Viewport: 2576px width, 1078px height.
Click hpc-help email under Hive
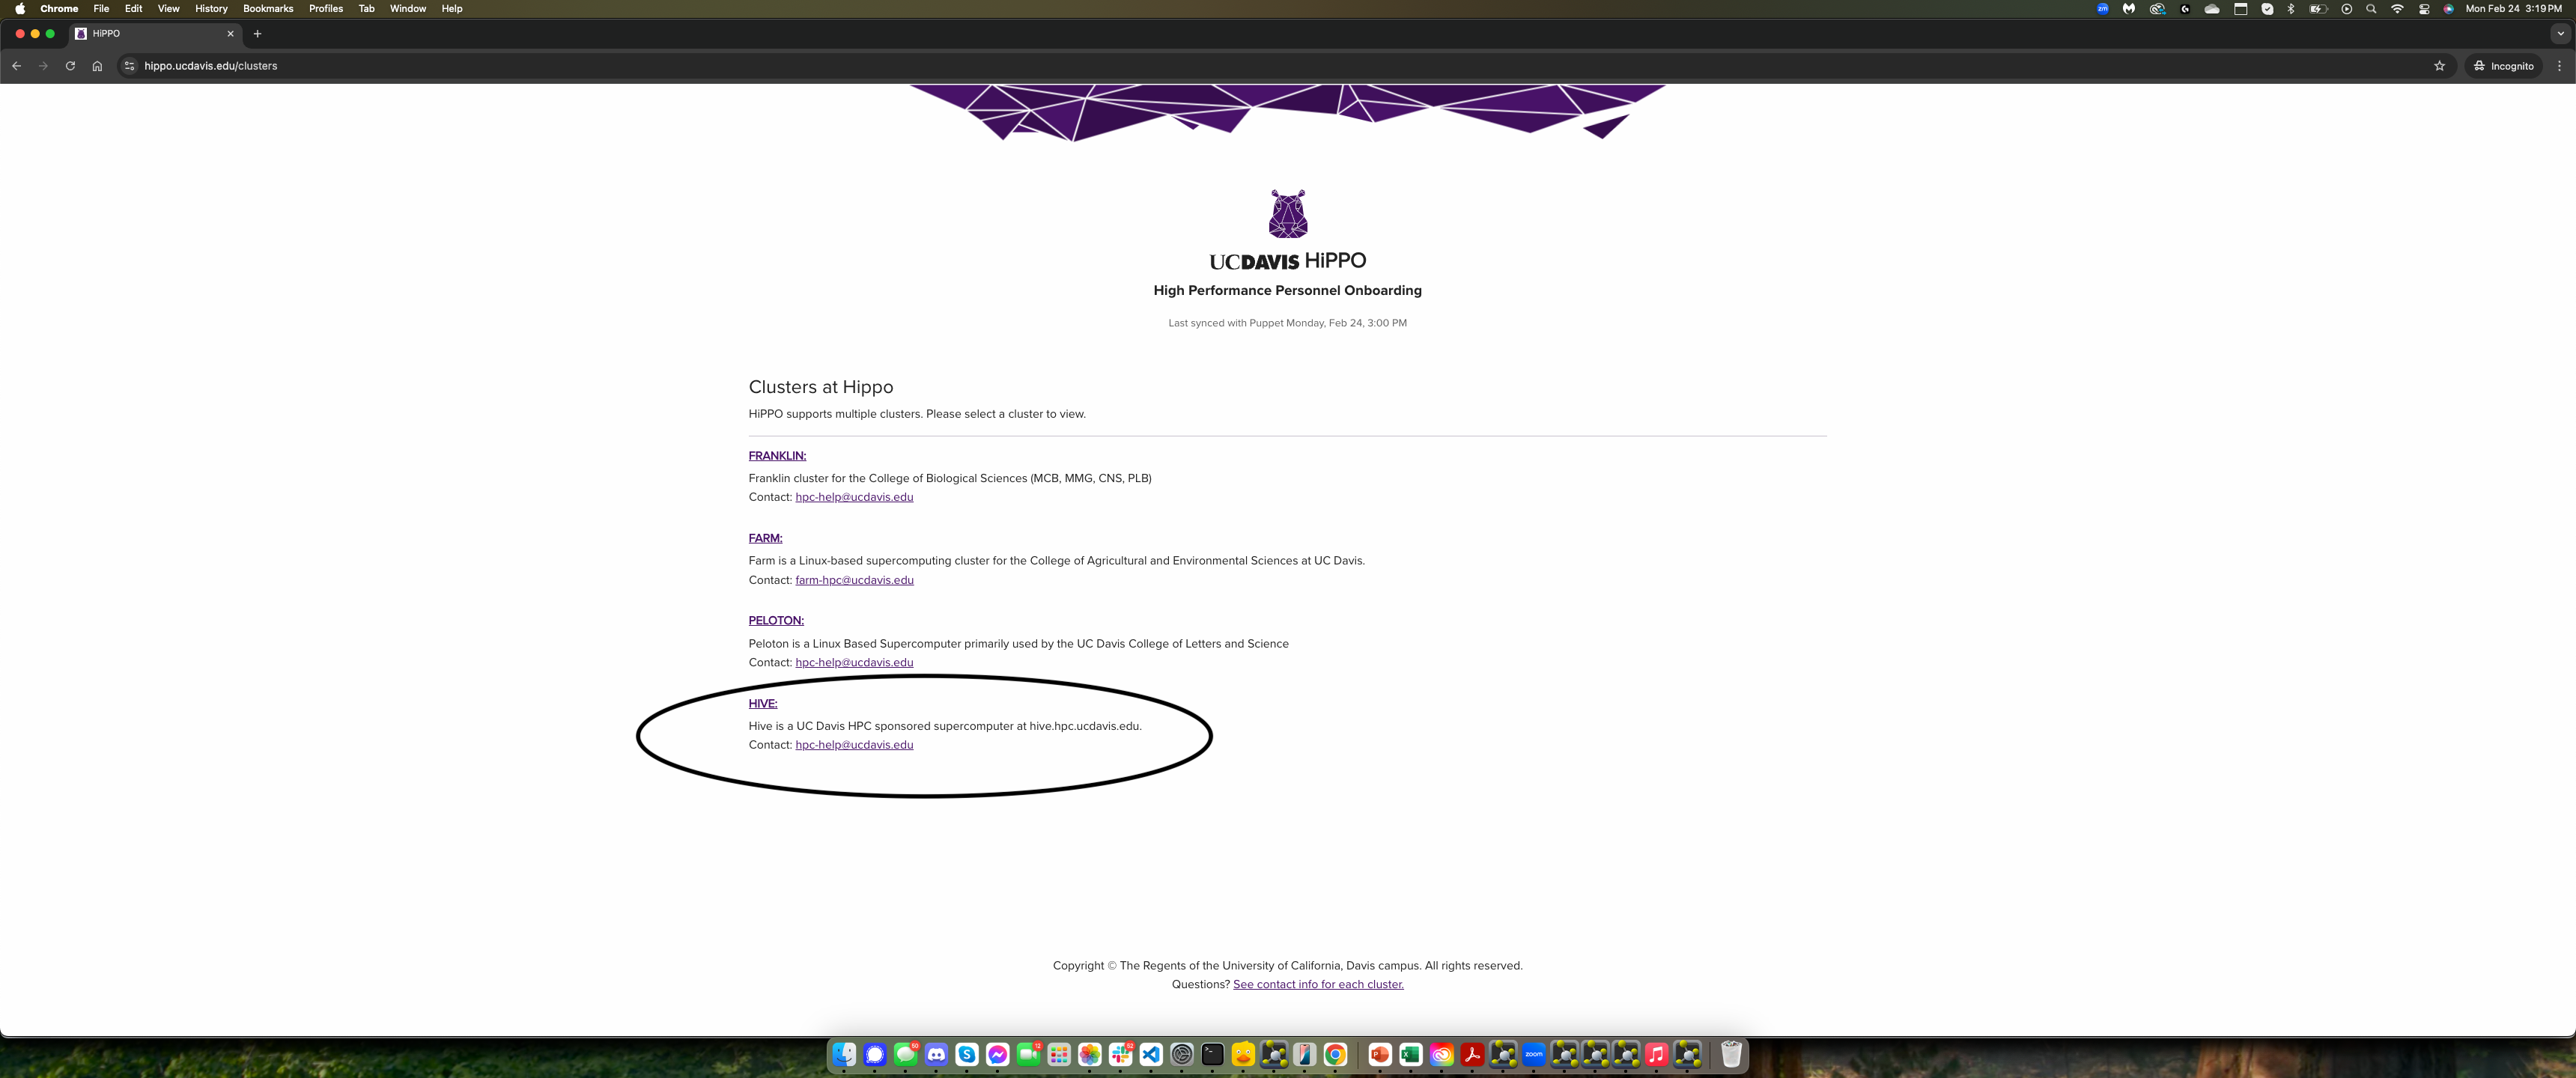pyautogui.click(x=854, y=745)
